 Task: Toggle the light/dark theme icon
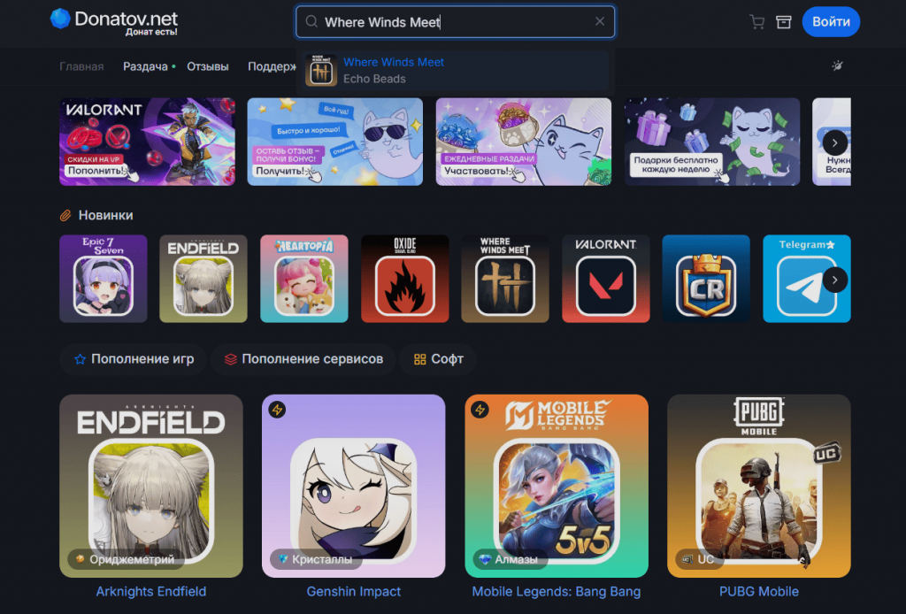pos(837,65)
